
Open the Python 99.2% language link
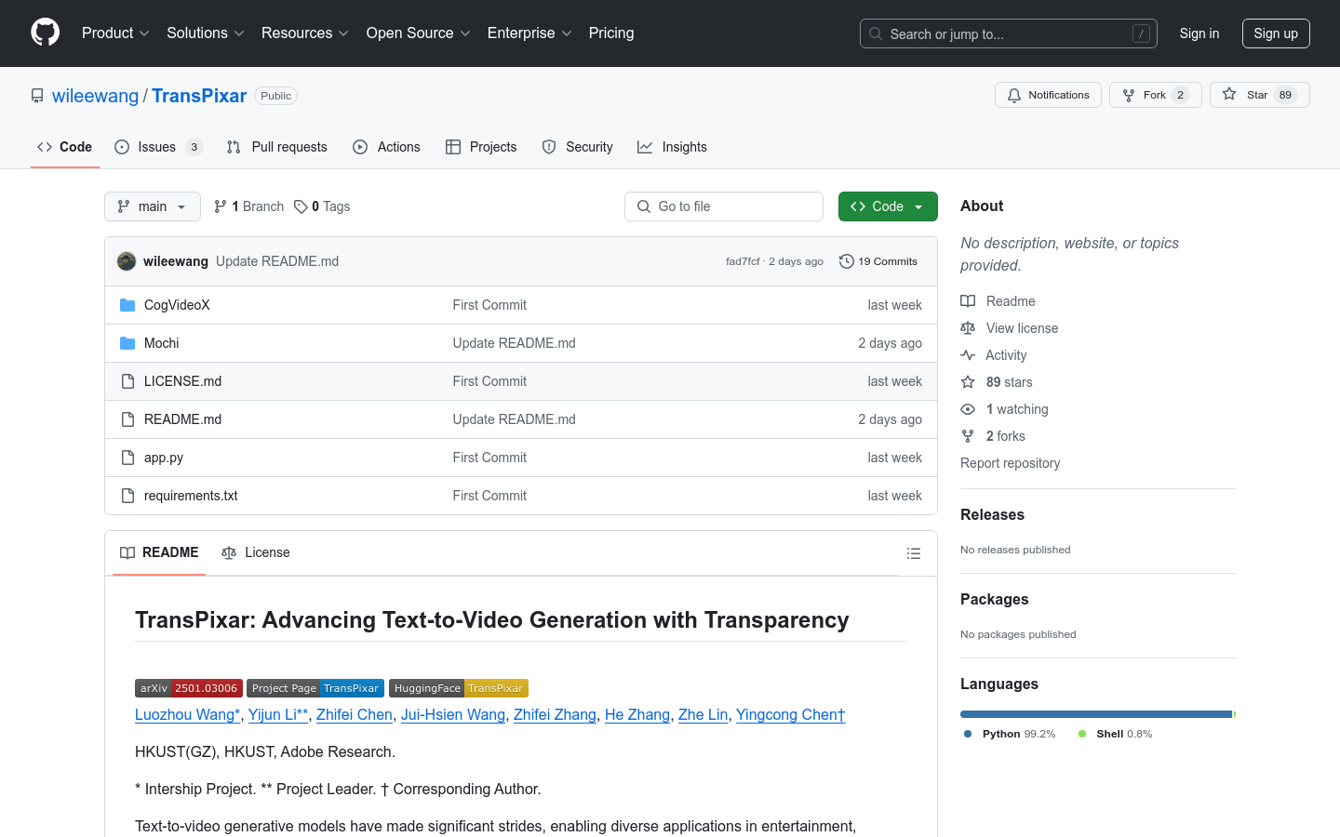click(x=1010, y=734)
